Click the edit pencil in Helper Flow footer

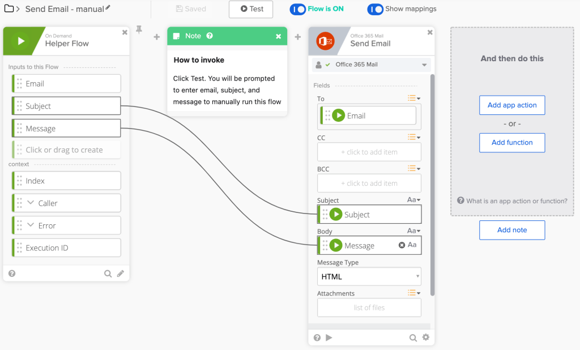(121, 274)
